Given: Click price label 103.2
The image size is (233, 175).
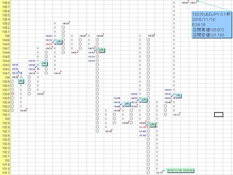Looking at the screenshot, I should [x=6, y=111].
